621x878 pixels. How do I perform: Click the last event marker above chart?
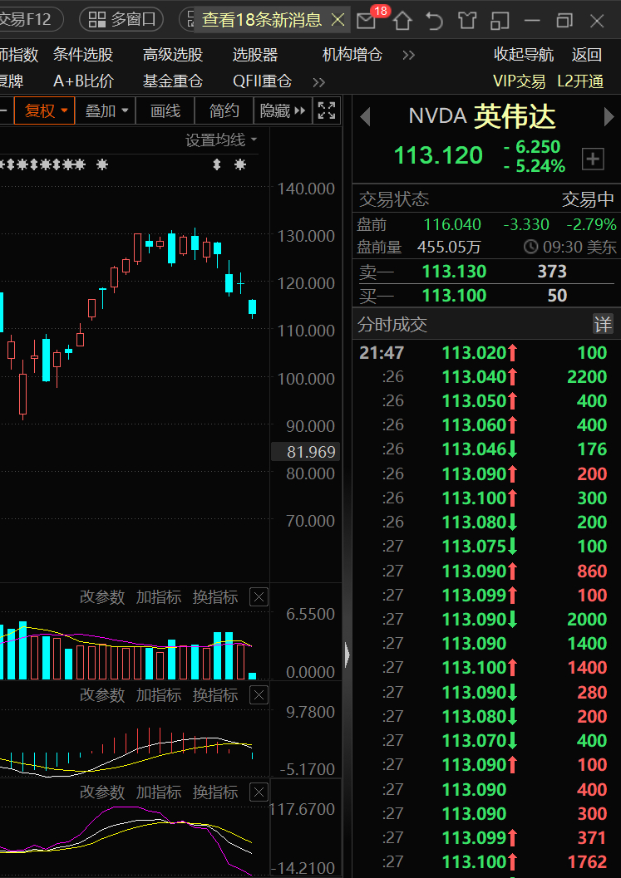[x=240, y=165]
